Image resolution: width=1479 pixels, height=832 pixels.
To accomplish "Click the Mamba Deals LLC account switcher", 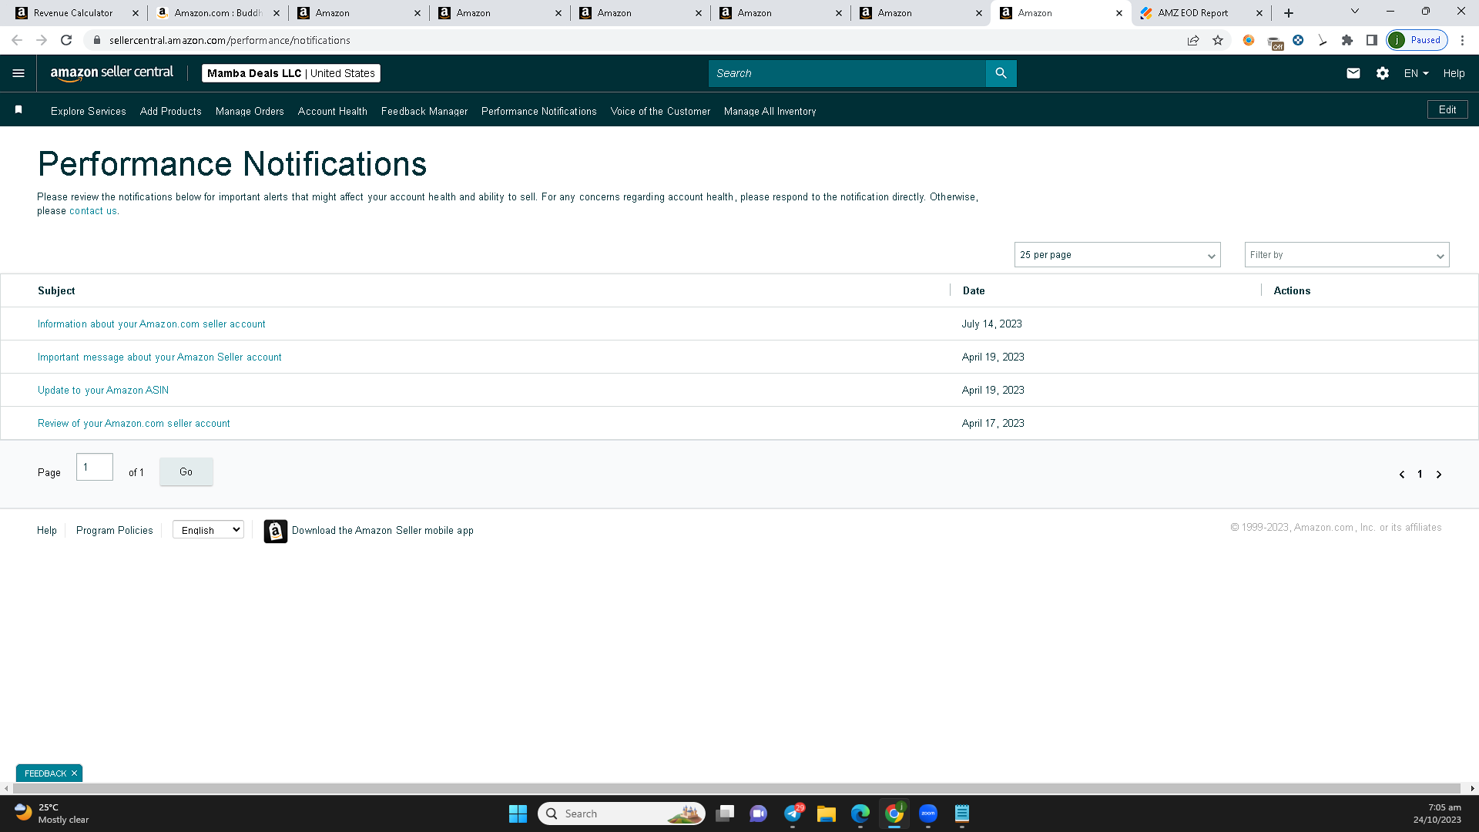I will pyautogui.click(x=291, y=73).
